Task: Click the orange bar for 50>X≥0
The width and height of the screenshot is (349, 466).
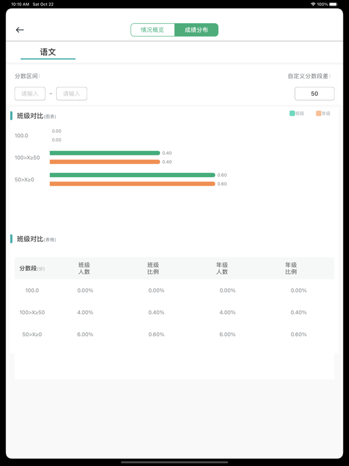Action: (x=132, y=184)
